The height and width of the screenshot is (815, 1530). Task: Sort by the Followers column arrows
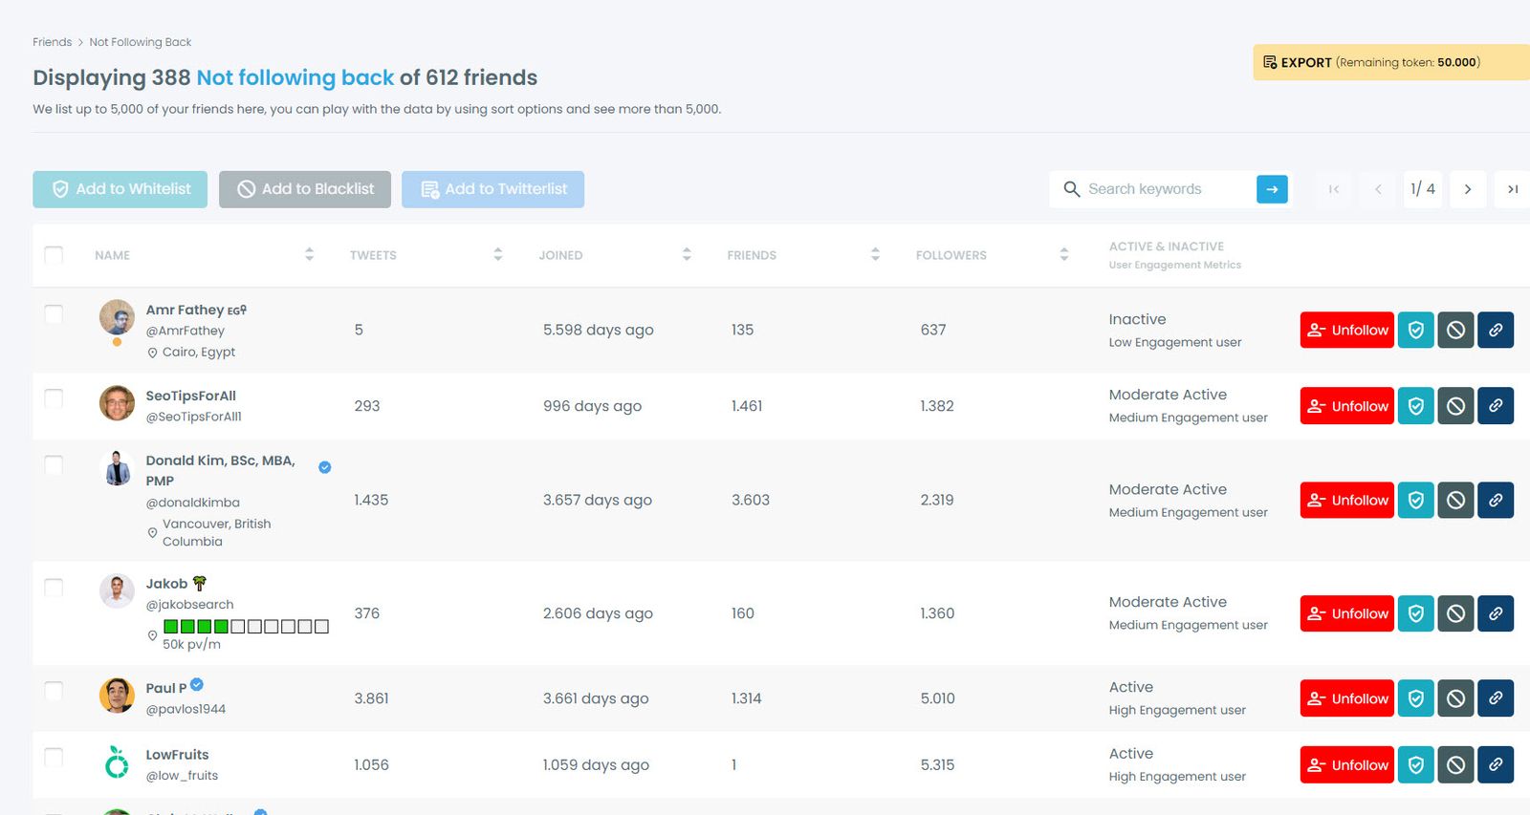coord(1063,255)
